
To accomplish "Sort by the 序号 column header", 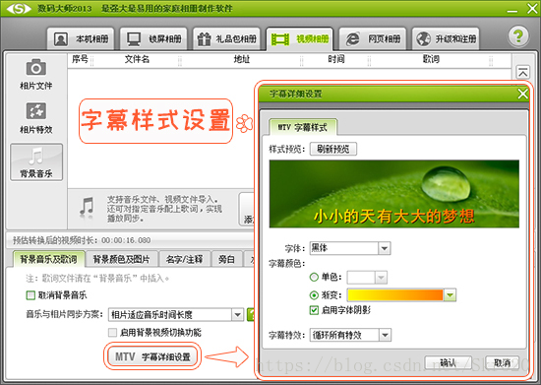I will (80, 59).
